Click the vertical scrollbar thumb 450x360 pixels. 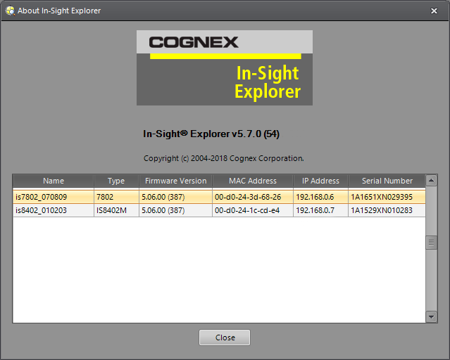(x=432, y=242)
